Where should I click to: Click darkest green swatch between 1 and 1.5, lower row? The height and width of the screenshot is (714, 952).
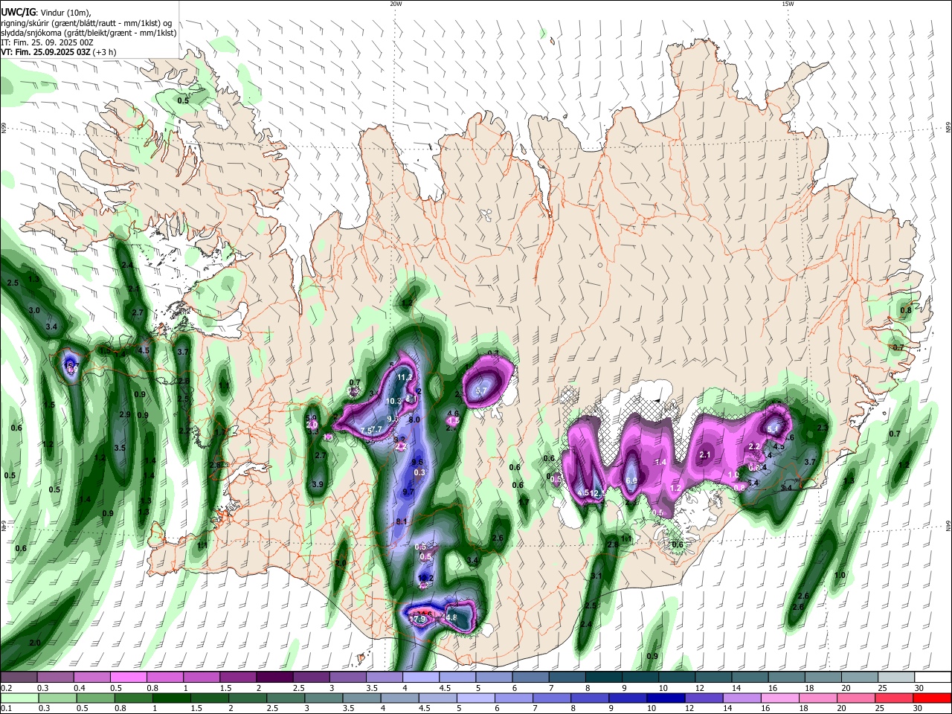173,698
